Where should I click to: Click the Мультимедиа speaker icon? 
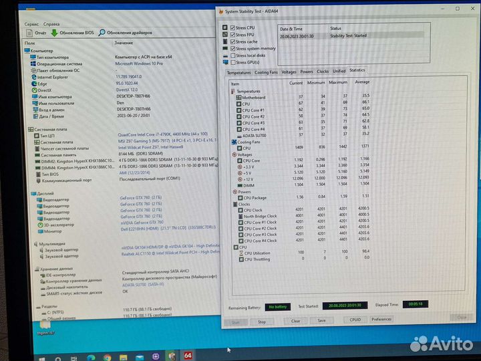tap(36, 244)
